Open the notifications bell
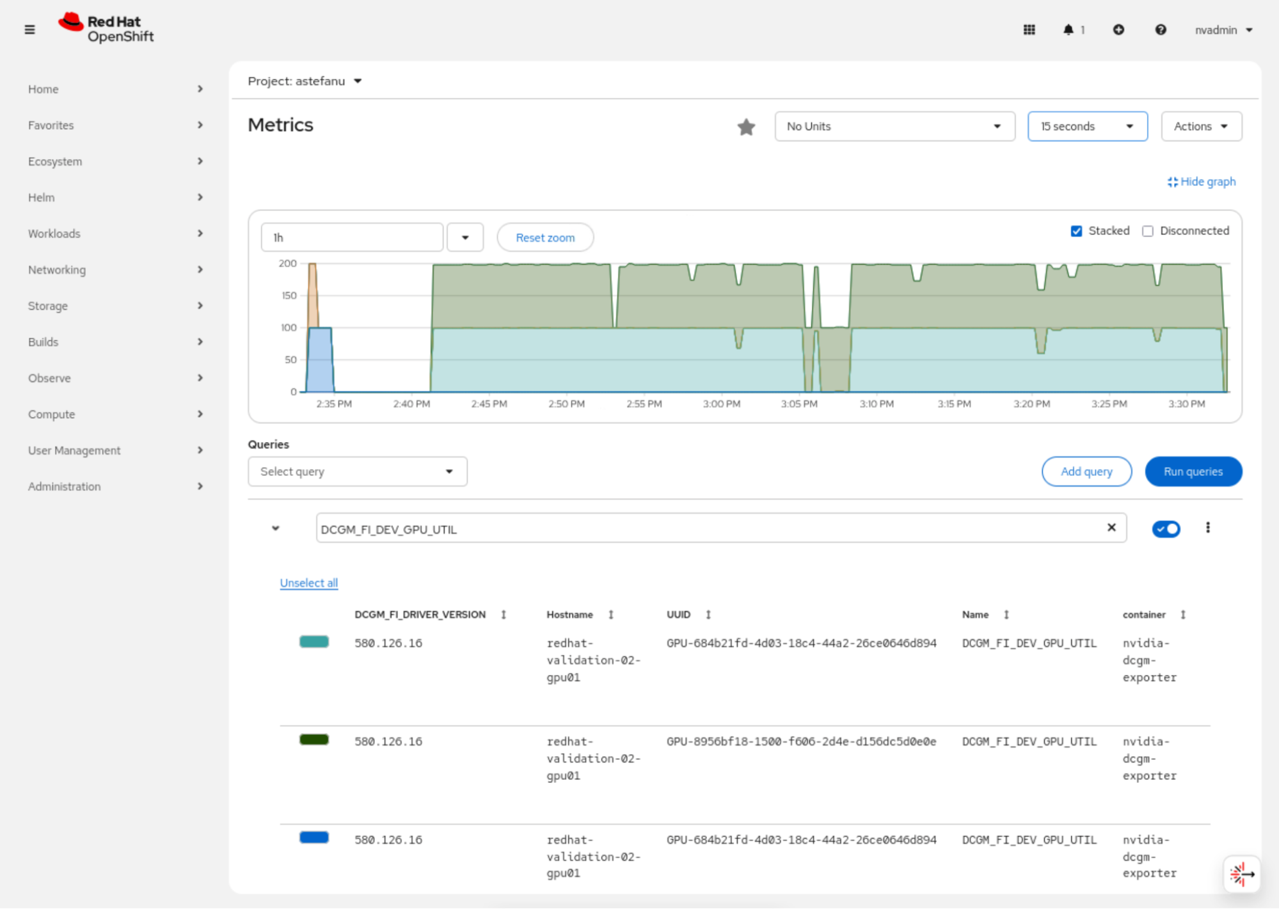Image resolution: width=1279 pixels, height=909 pixels. tap(1068, 29)
